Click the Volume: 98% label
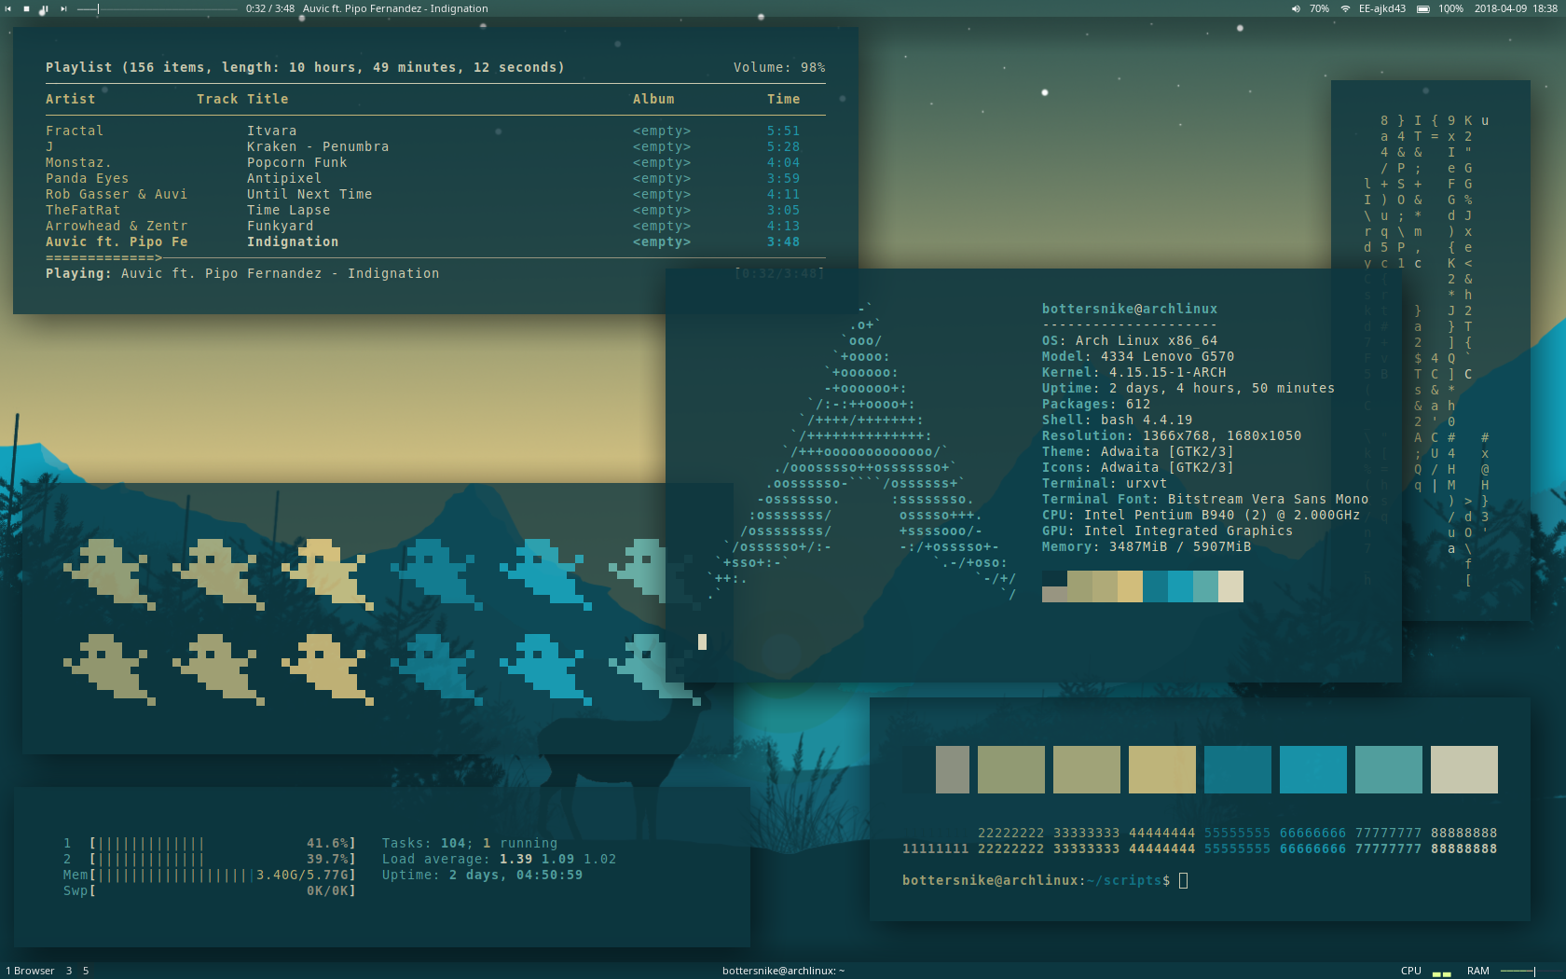Viewport: 1566px width, 979px height. click(x=779, y=67)
